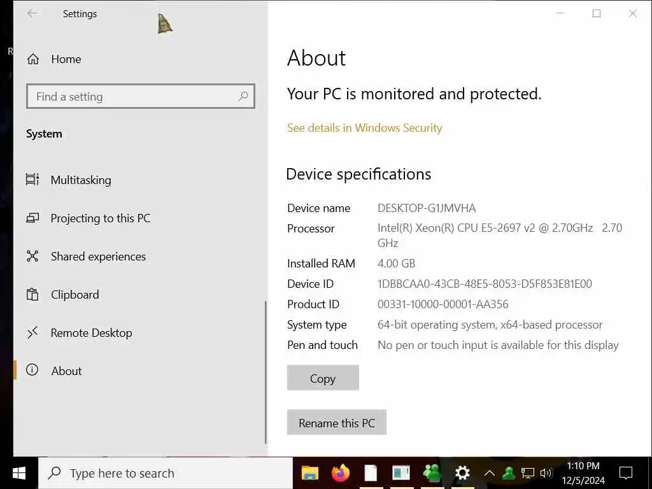Open the Action Center notifications icon
The width and height of the screenshot is (652, 489).
[625, 473]
